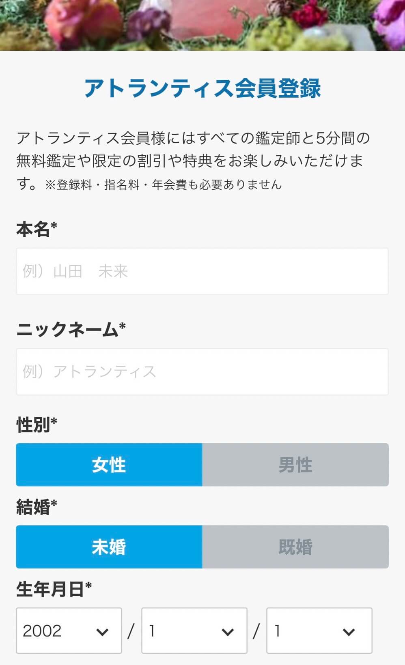Click the chevron arrow in day selector
This screenshot has height=665, width=405.
[349, 632]
